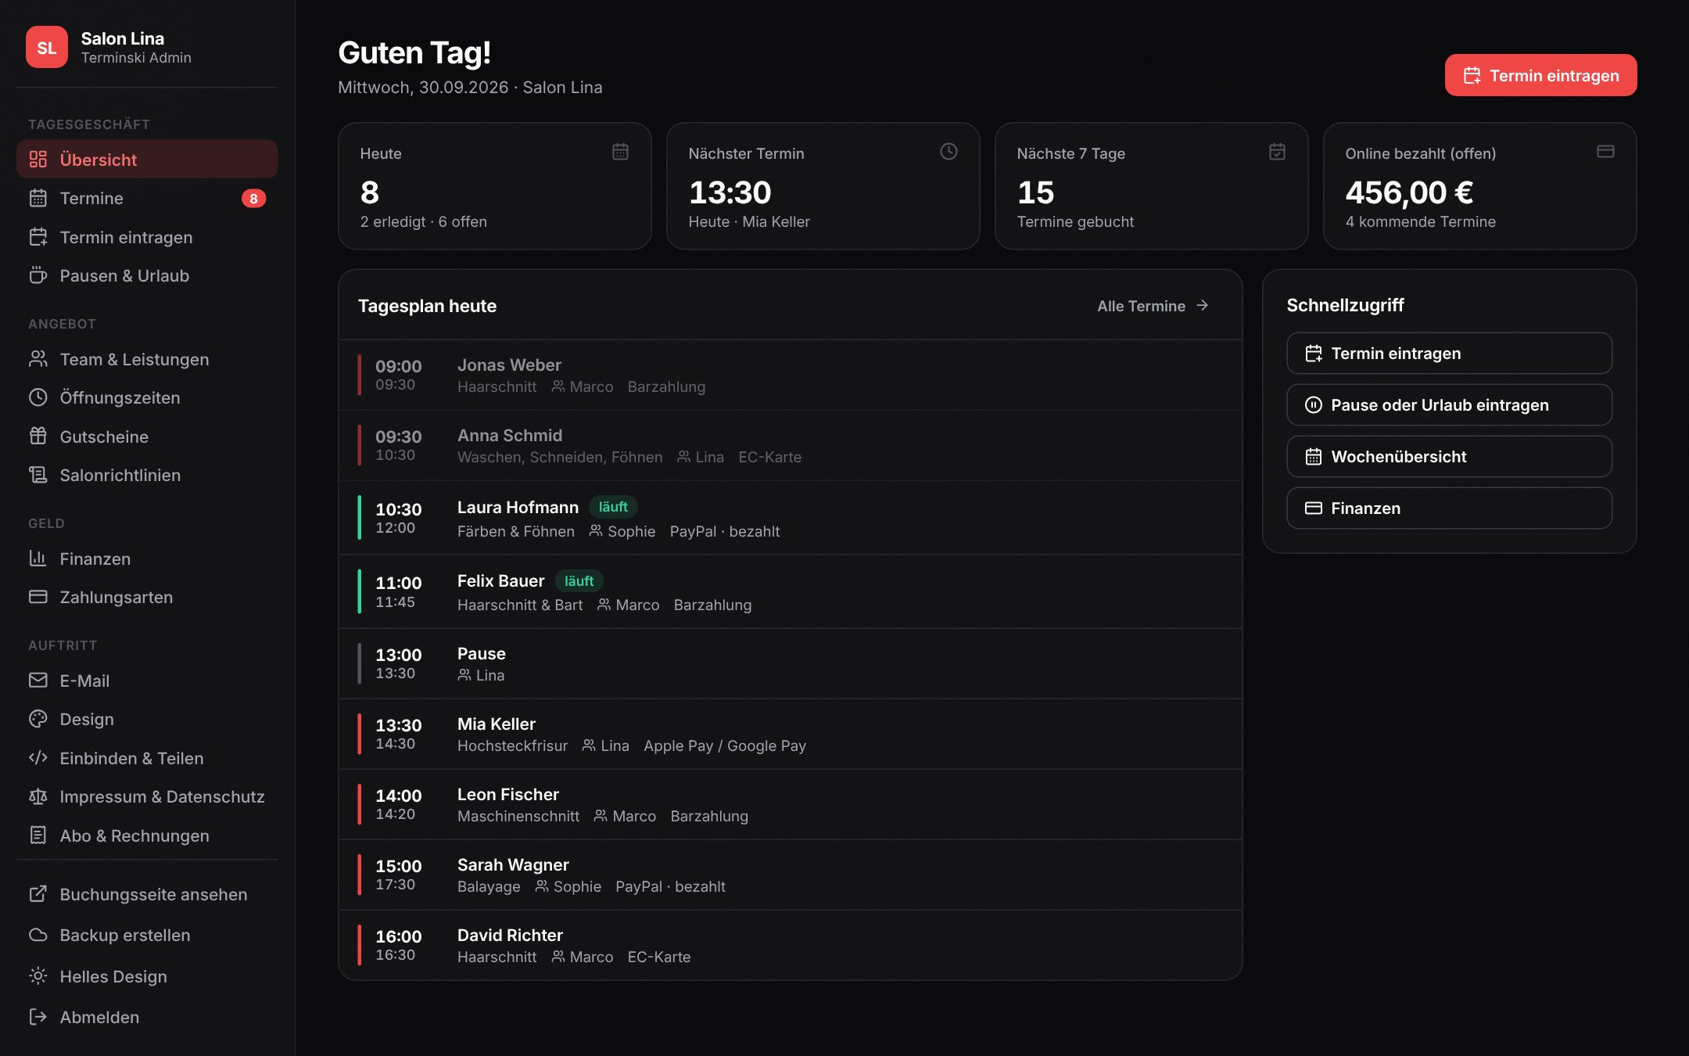
Task: Open Team & Leistungen page
Action: coord(147,359)
